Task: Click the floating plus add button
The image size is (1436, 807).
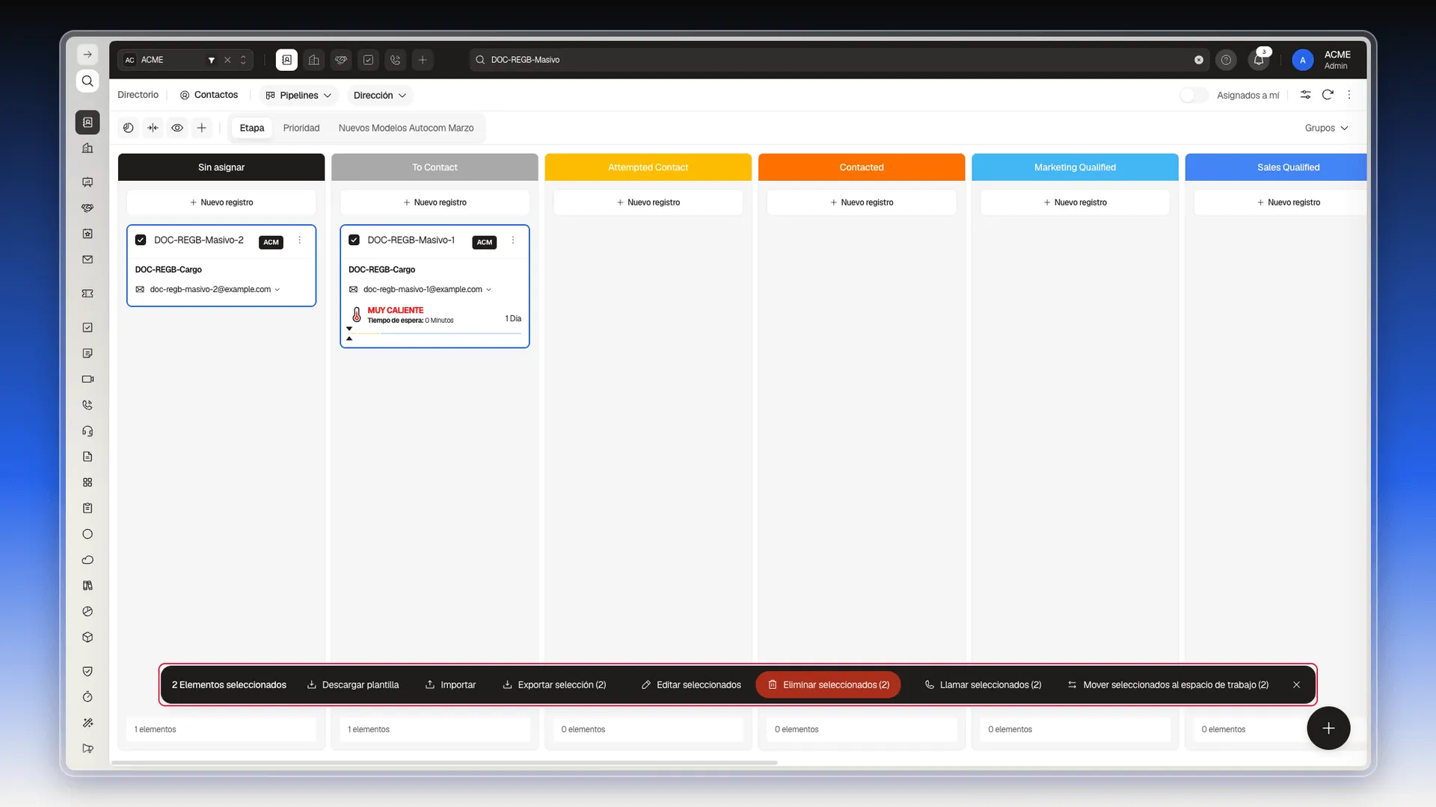Action: (1328, 728)
